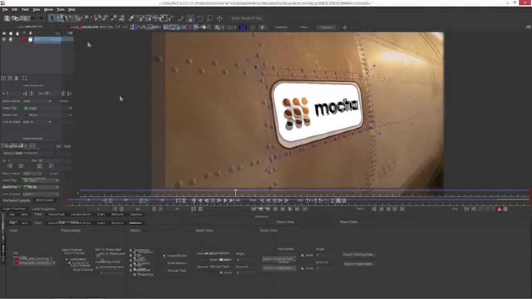Open the File menu
532x299 pixels.
[x=5, y=9]
